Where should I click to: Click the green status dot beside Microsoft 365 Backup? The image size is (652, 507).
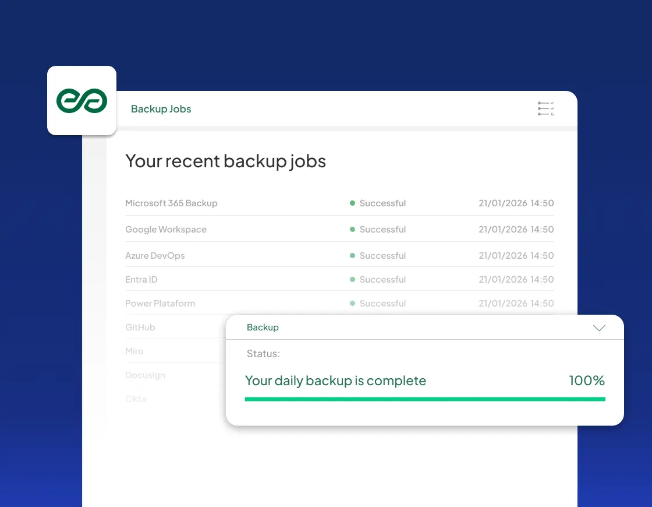coord(352,203)
